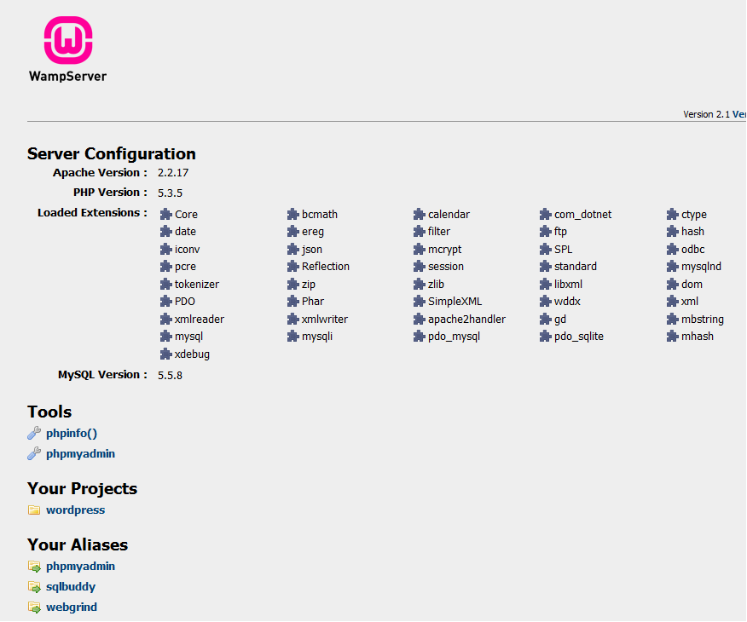Click the puzzle icon beside mcrypt extension
747x622 pixels.
[x=420, y=250]
